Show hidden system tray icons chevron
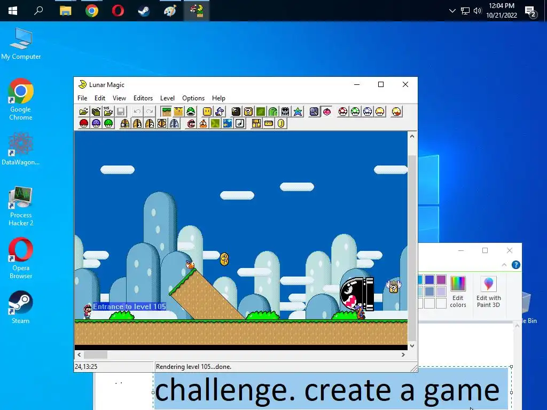The width and height of the screenshot is (547, 410). [452, 11]
